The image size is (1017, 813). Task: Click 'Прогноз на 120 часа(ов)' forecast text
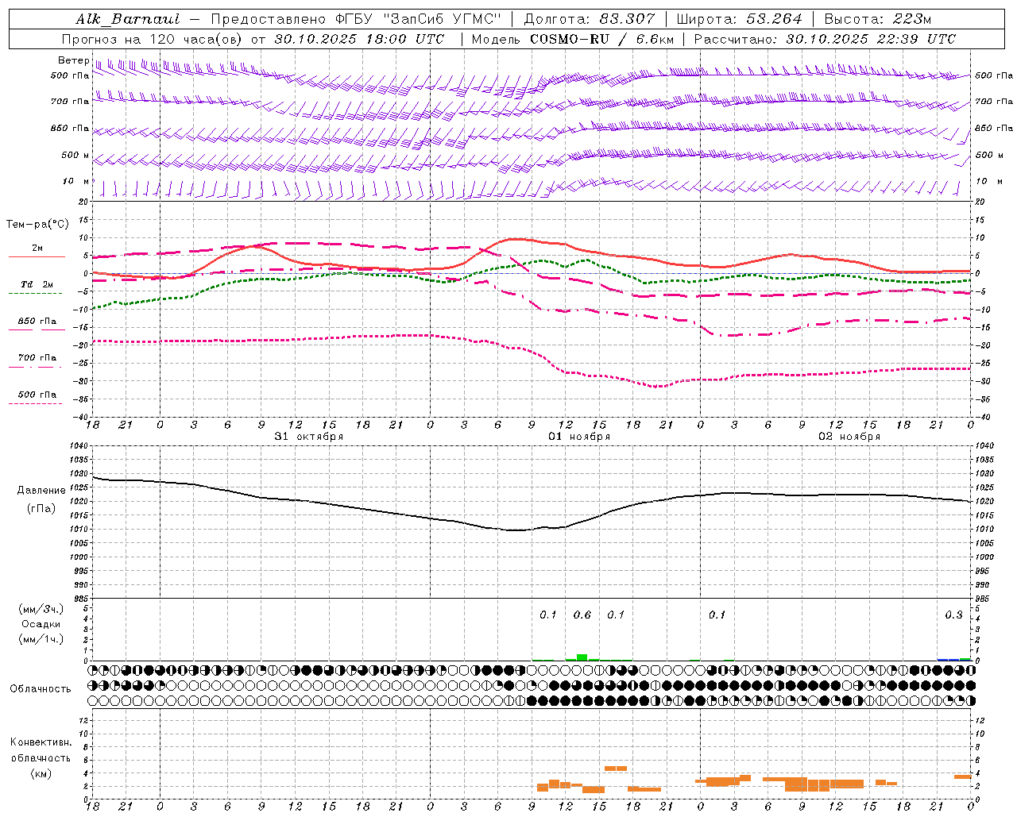pyautogui.click(x=153, y=39)
